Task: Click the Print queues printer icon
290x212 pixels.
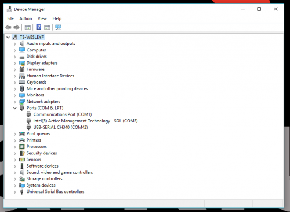Action: (22, 133)
